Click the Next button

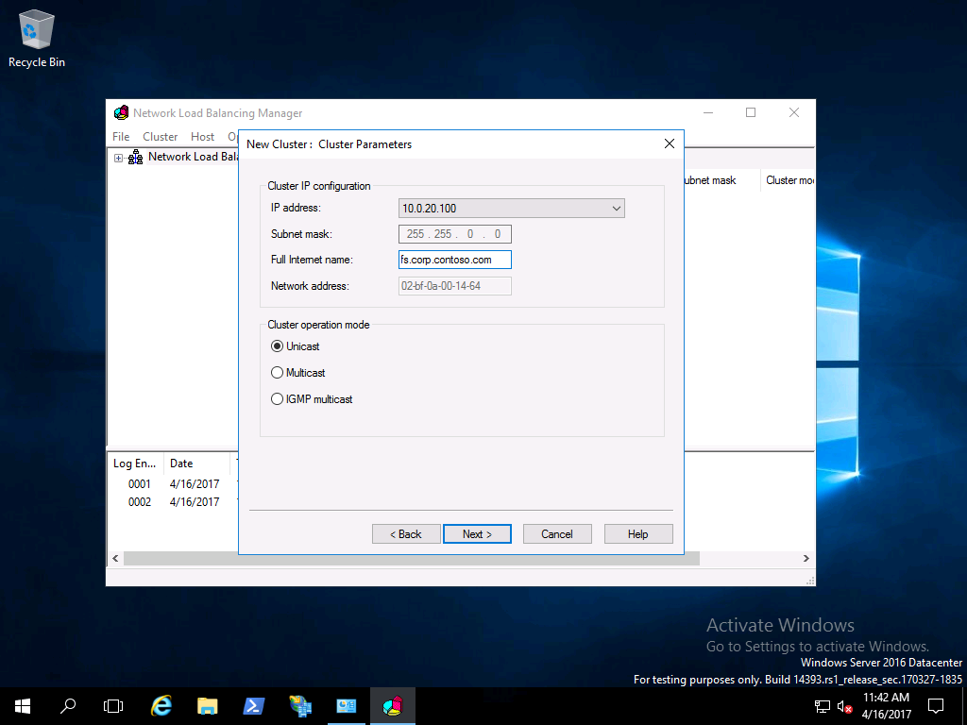(x=477, y=534)
